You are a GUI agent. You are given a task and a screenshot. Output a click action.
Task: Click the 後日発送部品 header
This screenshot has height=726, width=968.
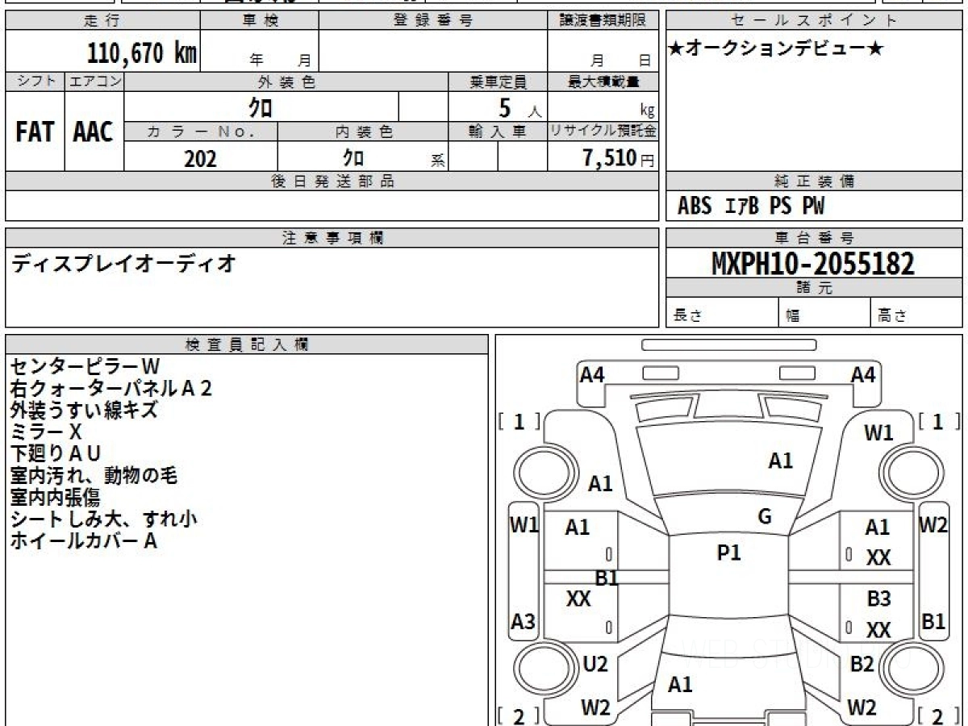(x=332, y=181)
